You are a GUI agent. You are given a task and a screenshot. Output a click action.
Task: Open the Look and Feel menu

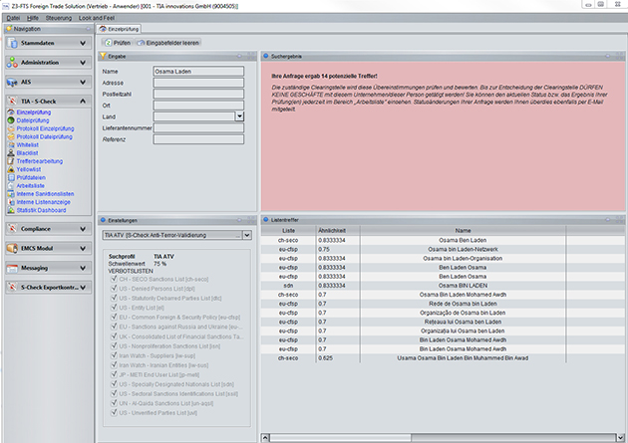(102, 19)
